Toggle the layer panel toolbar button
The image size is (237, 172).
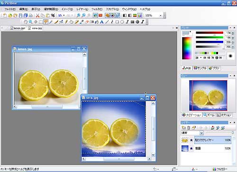[x=118, y=16]
